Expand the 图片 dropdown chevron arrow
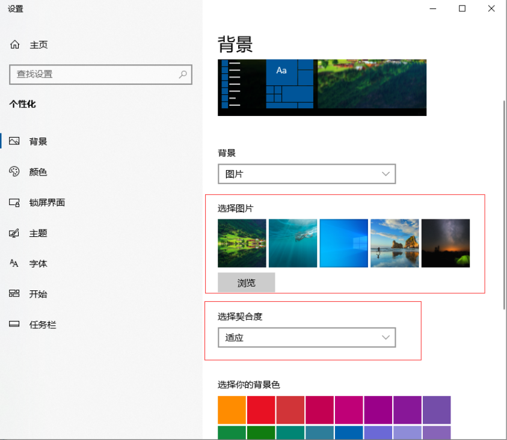This screenshot has width=507, height=440. [x=386, y=174]
